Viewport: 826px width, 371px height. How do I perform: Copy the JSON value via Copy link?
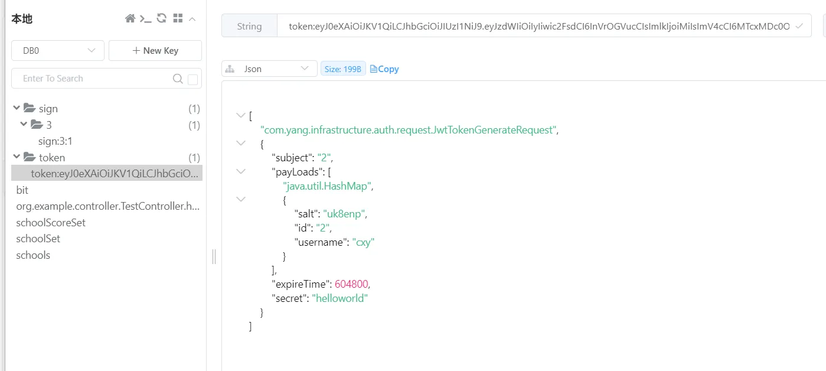(x=384, y=69)
